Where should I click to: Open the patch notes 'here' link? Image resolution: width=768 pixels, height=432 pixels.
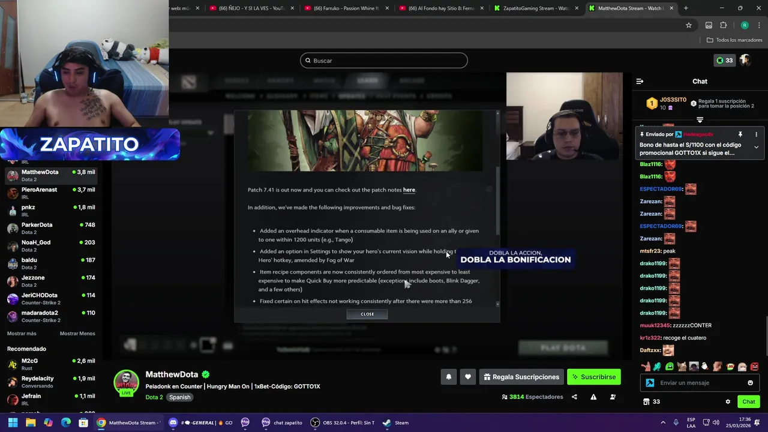[409, 190]
